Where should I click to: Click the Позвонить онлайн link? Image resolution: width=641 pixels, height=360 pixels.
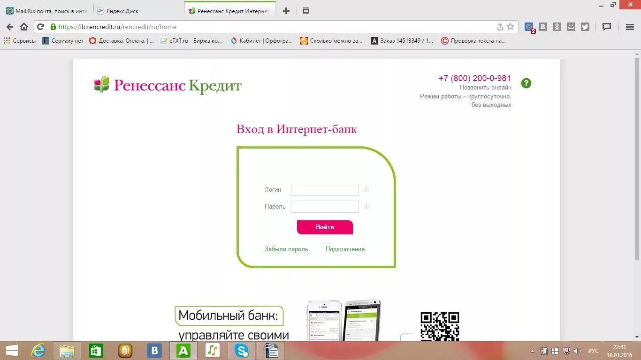coord(486,88)
